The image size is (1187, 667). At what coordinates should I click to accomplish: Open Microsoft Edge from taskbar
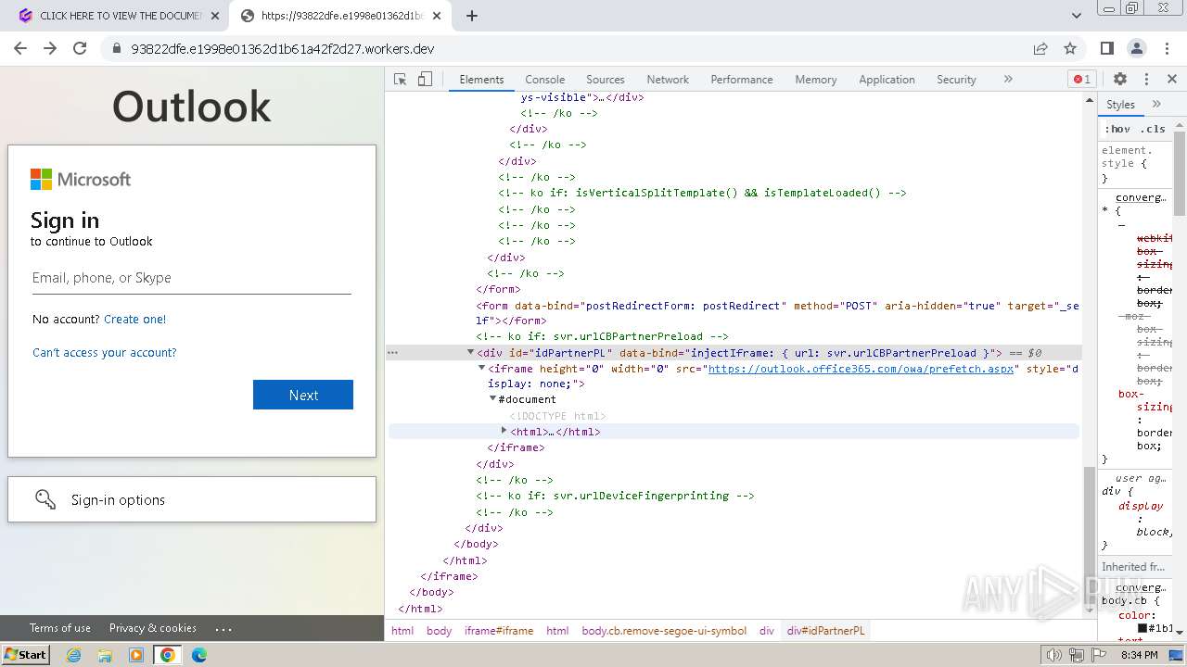pos(199,655)
